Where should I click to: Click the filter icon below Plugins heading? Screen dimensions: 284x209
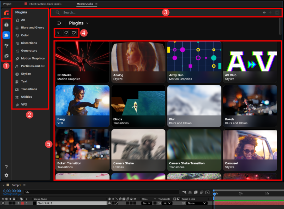[x=58, y=33]
